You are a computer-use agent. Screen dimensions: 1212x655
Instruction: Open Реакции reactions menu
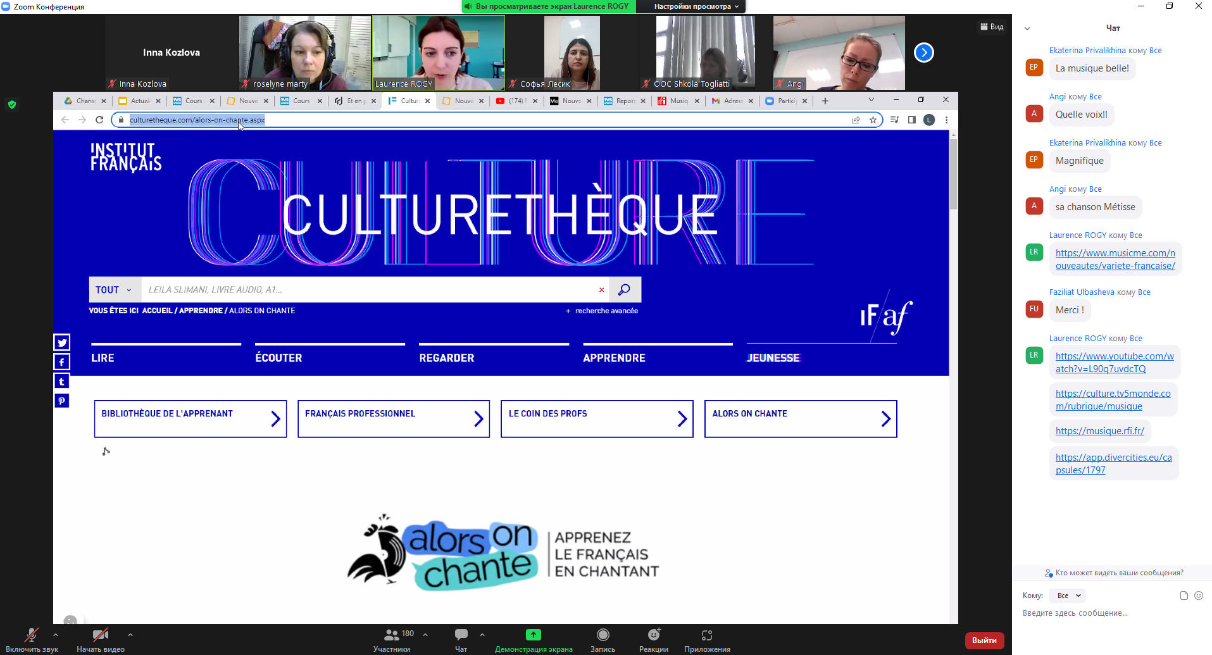(654, 639)
